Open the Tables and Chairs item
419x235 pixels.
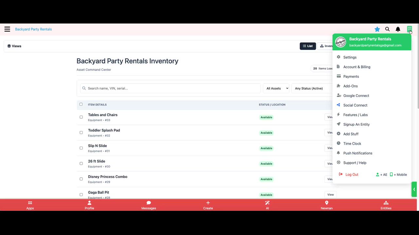[103, 115]
